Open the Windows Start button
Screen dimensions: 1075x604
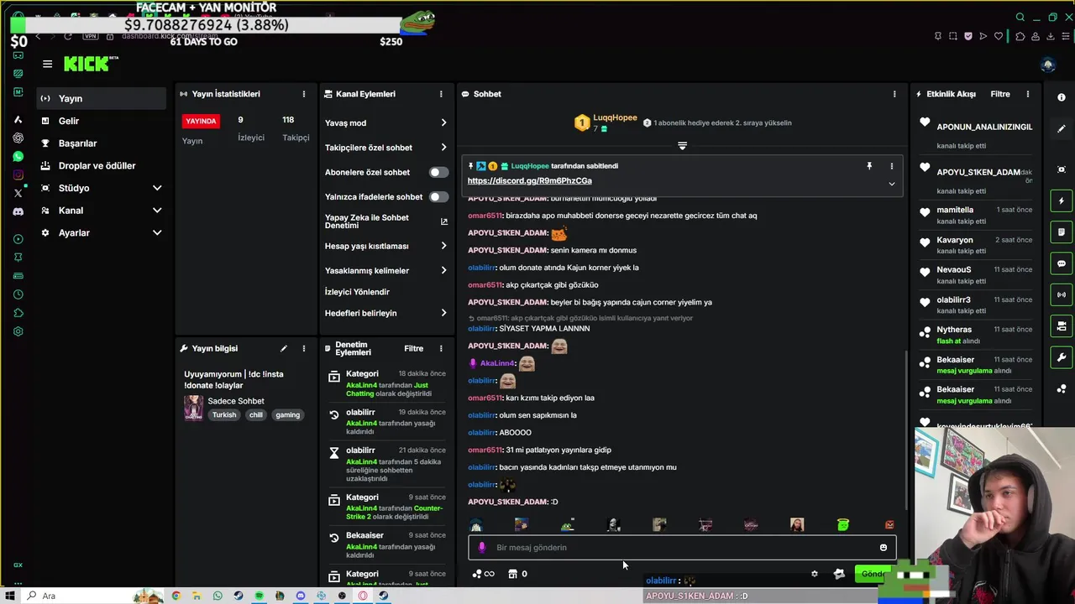tap(10, 596)
